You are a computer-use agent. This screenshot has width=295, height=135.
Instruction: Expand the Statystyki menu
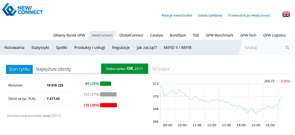40,48
